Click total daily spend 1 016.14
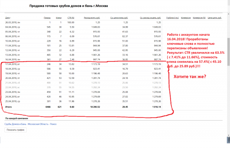 157,107
